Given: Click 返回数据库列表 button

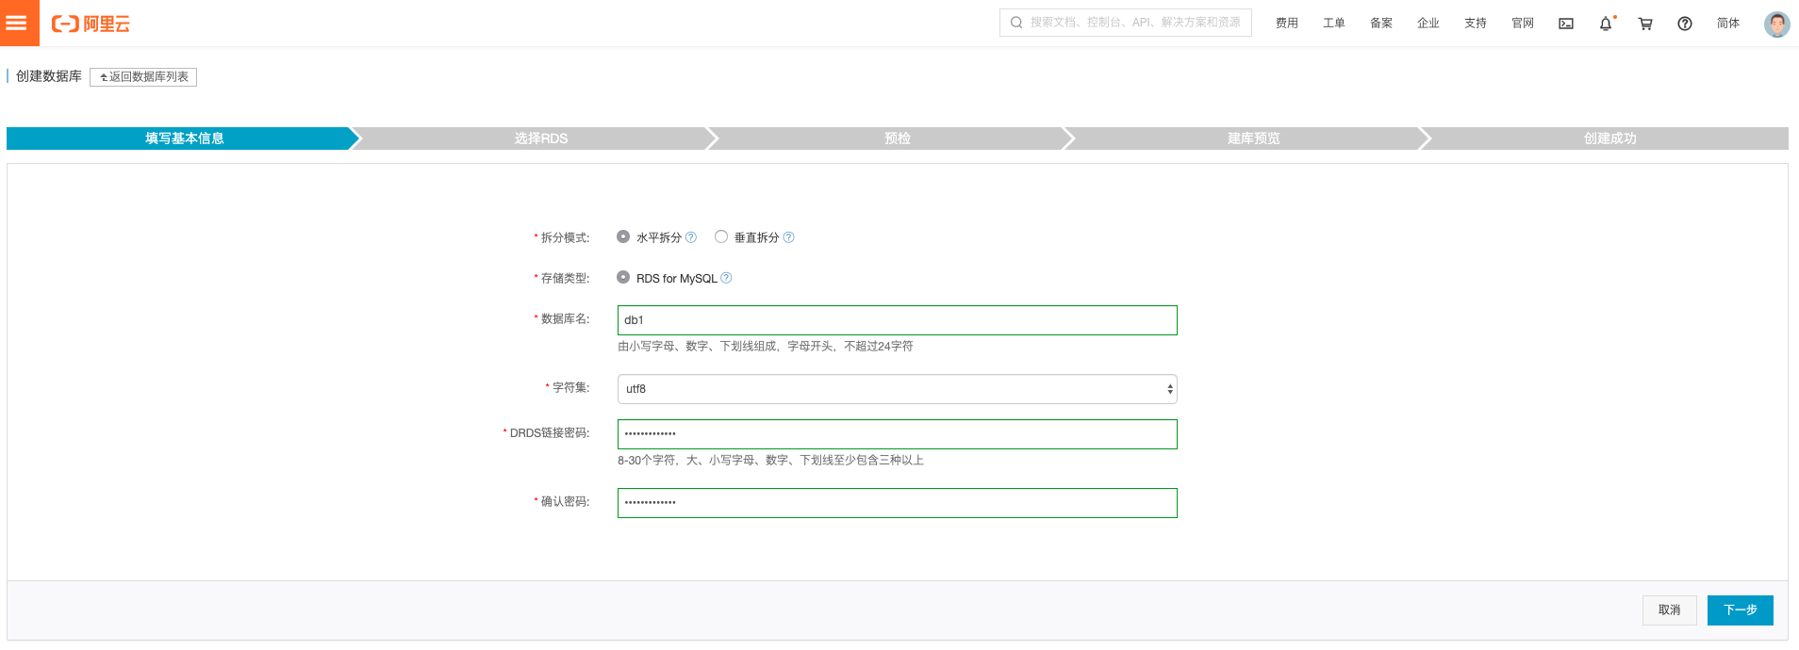Looking at the screenshot, I should point(143,77).
